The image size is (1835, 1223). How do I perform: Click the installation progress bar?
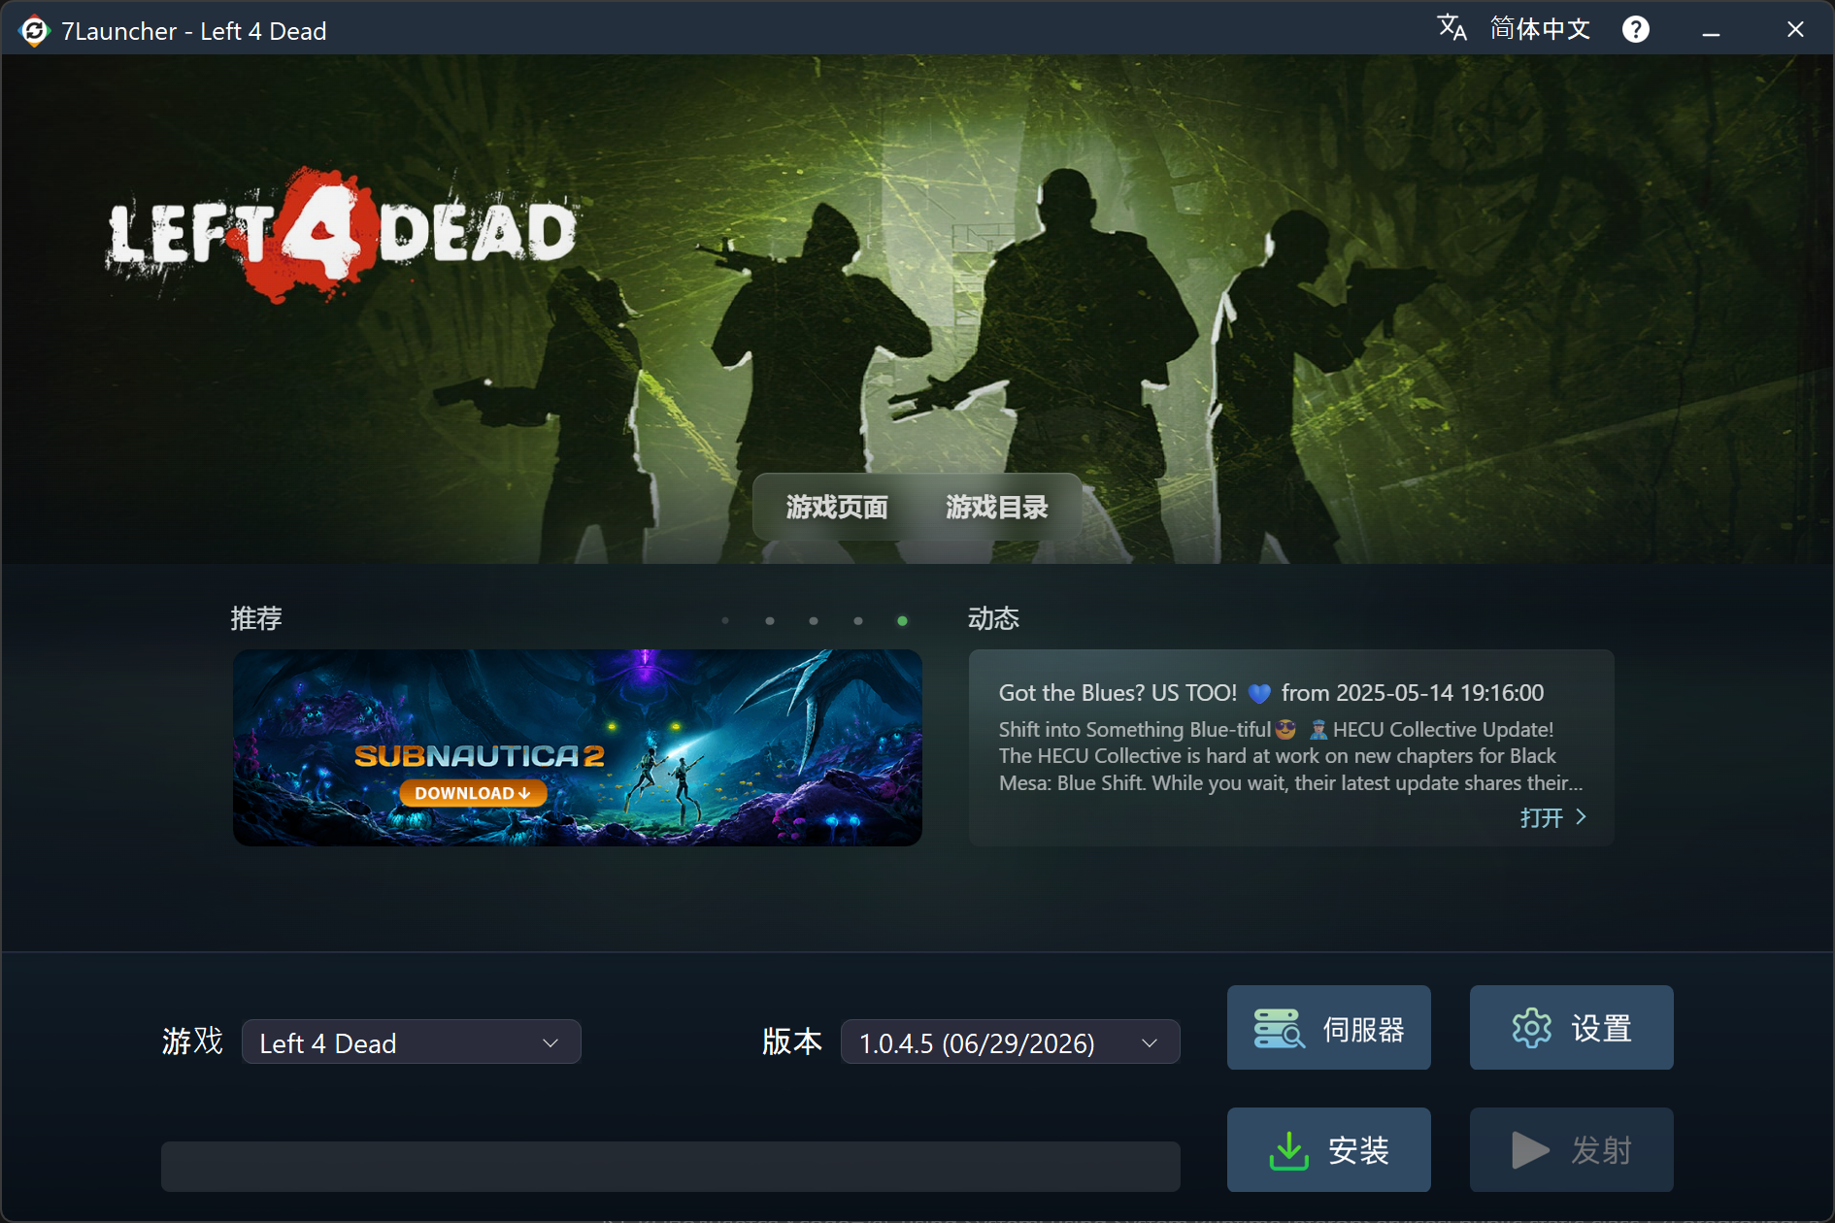[x=671, y=1167]
